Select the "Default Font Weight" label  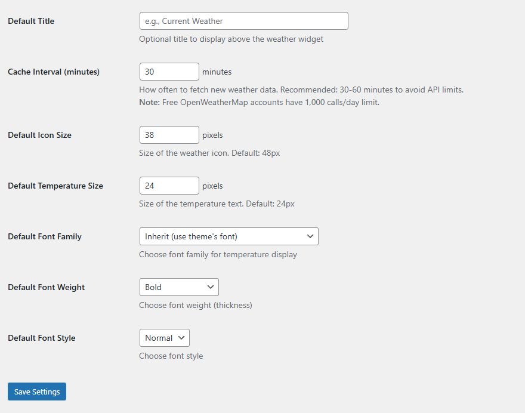click(x=47, y=287)
